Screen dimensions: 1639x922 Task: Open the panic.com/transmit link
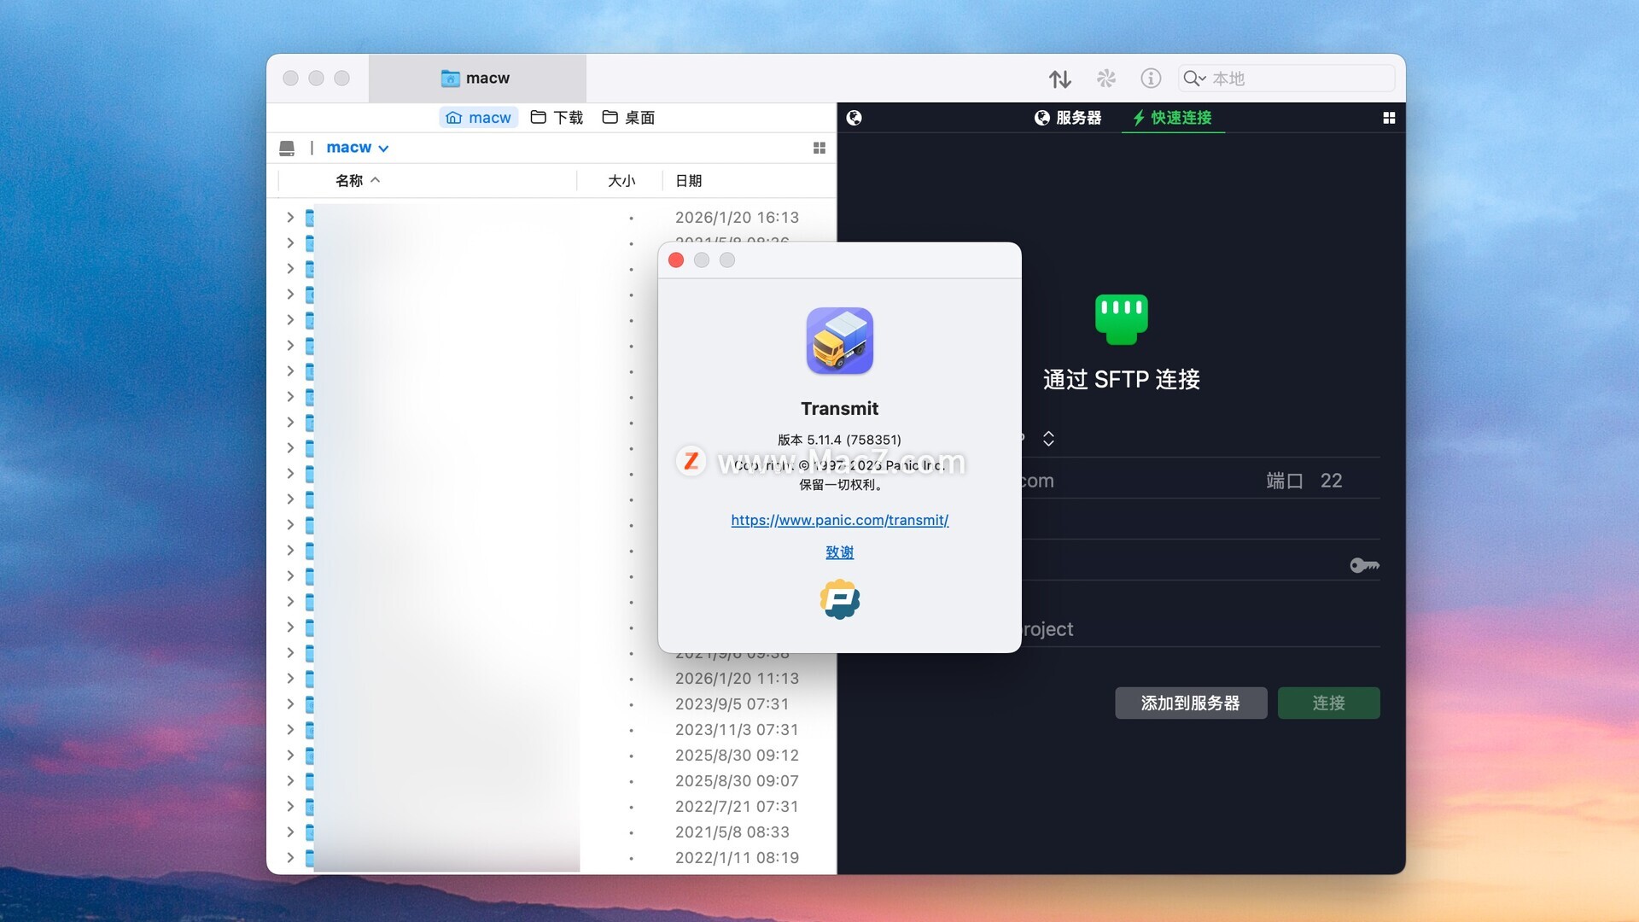pyautogui.click(x=839, y=520)
